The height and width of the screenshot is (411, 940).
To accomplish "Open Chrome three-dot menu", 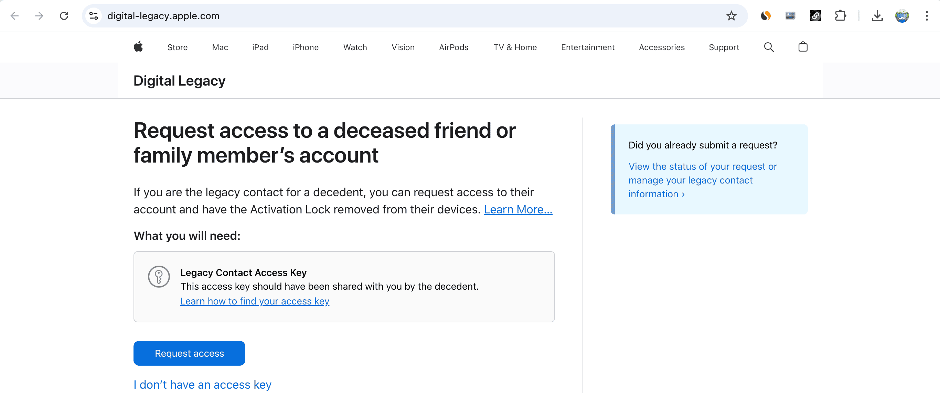I will [927, 16].
